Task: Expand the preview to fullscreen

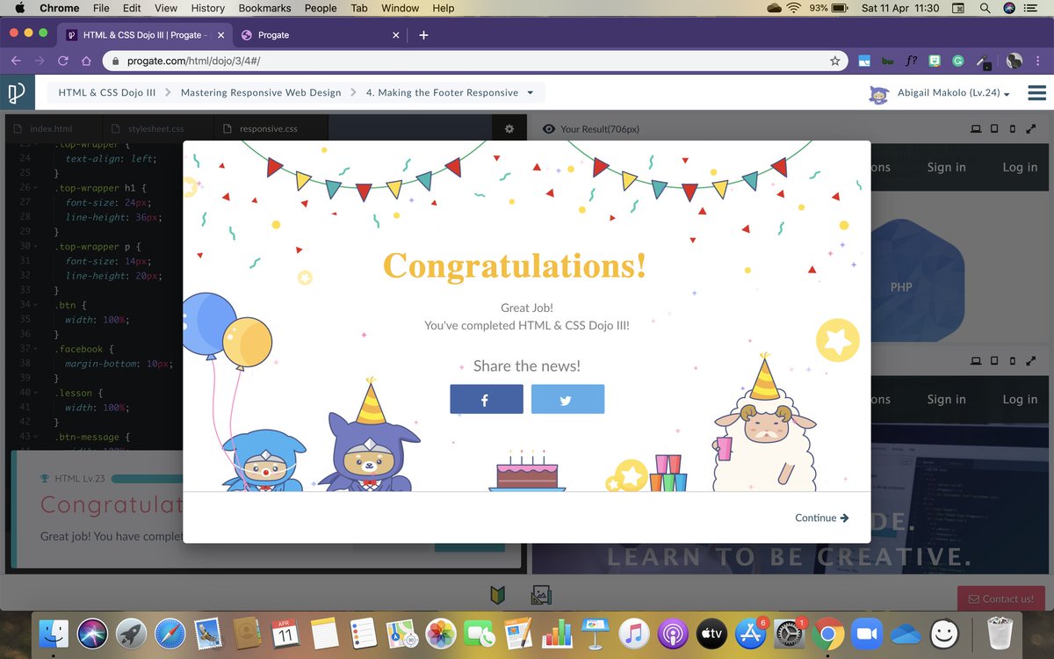Action: [1031, 128]
